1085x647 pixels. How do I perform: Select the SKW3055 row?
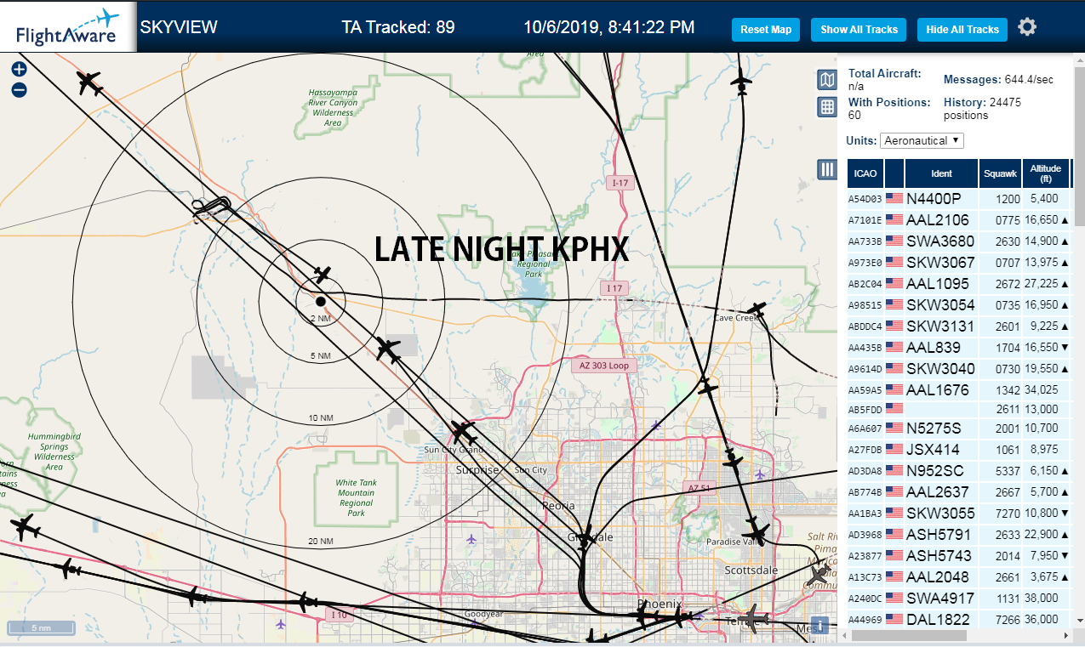click(959, 514)
